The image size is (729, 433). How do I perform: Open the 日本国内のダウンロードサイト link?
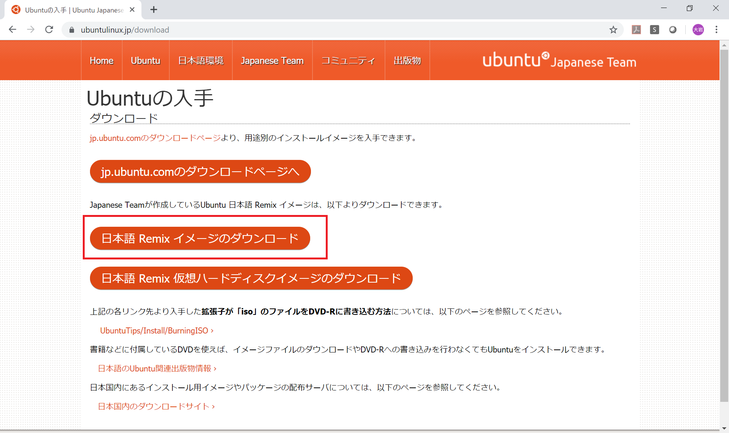pos(156,406)
